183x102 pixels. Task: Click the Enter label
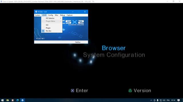click(82, 91)
